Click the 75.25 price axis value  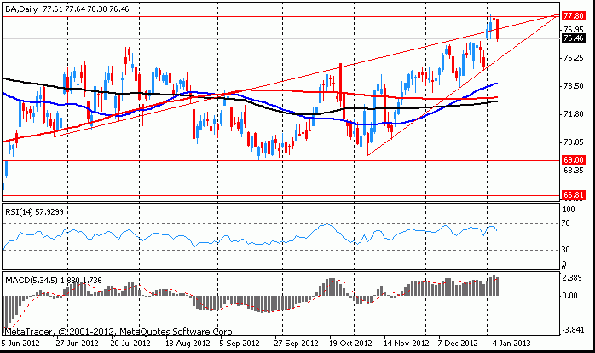[574, 58]
